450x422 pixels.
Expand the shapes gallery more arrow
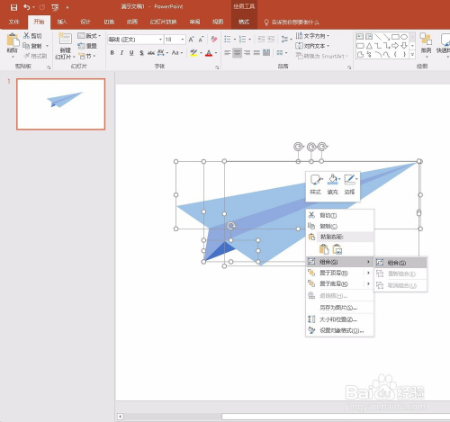(412, 54)
